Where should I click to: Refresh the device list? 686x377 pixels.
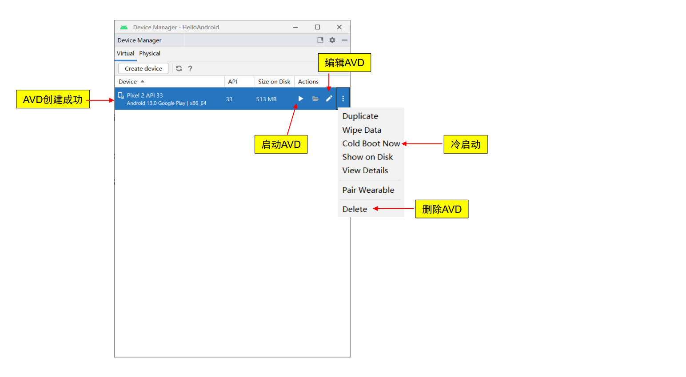pyautogui.click(x=179, y=68)
